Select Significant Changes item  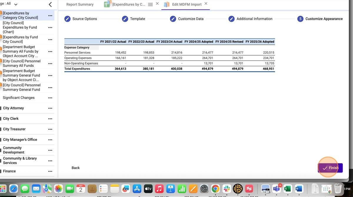point(19,98)
